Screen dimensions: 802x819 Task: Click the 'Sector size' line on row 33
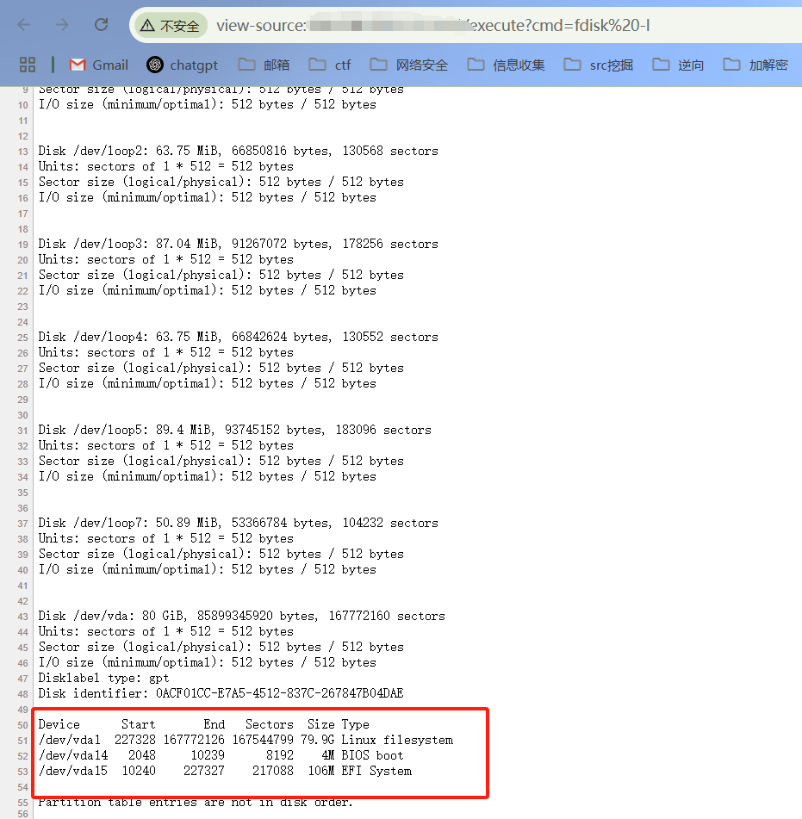click(x=221, y=462)
